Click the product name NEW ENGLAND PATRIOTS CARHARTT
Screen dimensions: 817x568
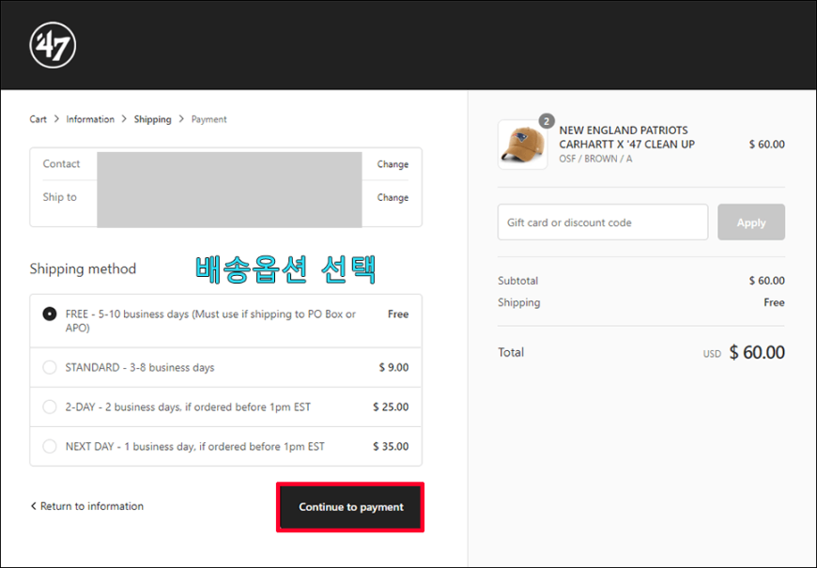[x=627, y=137]
